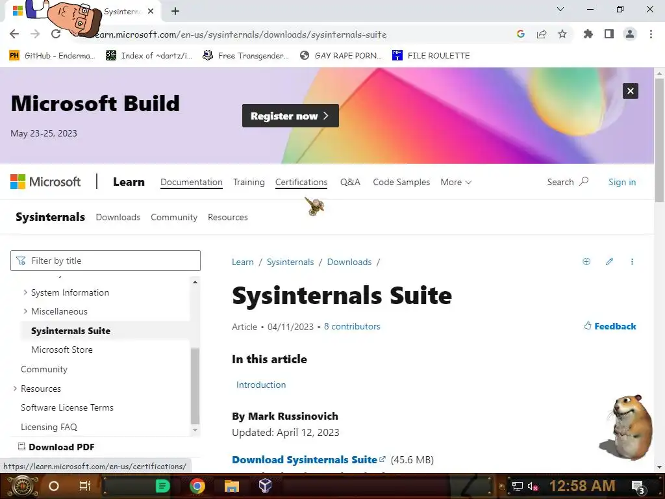Viewport: 665px width, 499px height.
Task: Open a new browser tab
Action: [x=175, y=12]
